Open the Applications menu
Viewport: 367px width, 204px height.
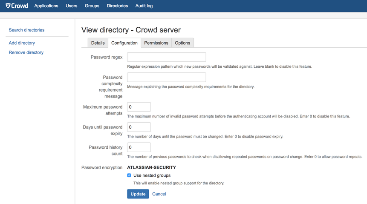(x=46, y=6)
